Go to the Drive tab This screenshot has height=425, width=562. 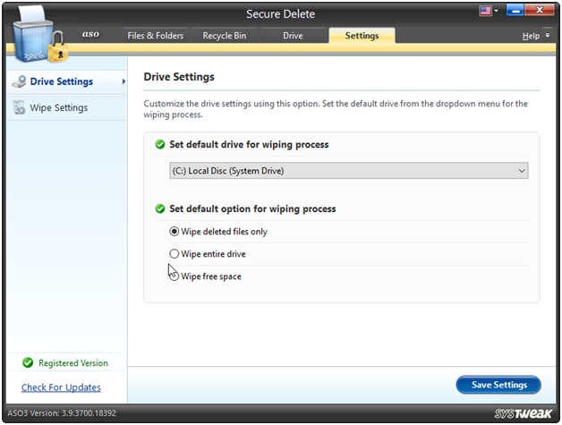(x=293, y=36)
